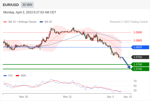Click the 1.0865 resistance level label
The width and height of the screenshot is (150, 101).
pyautogui.click(x=138, y=40)
